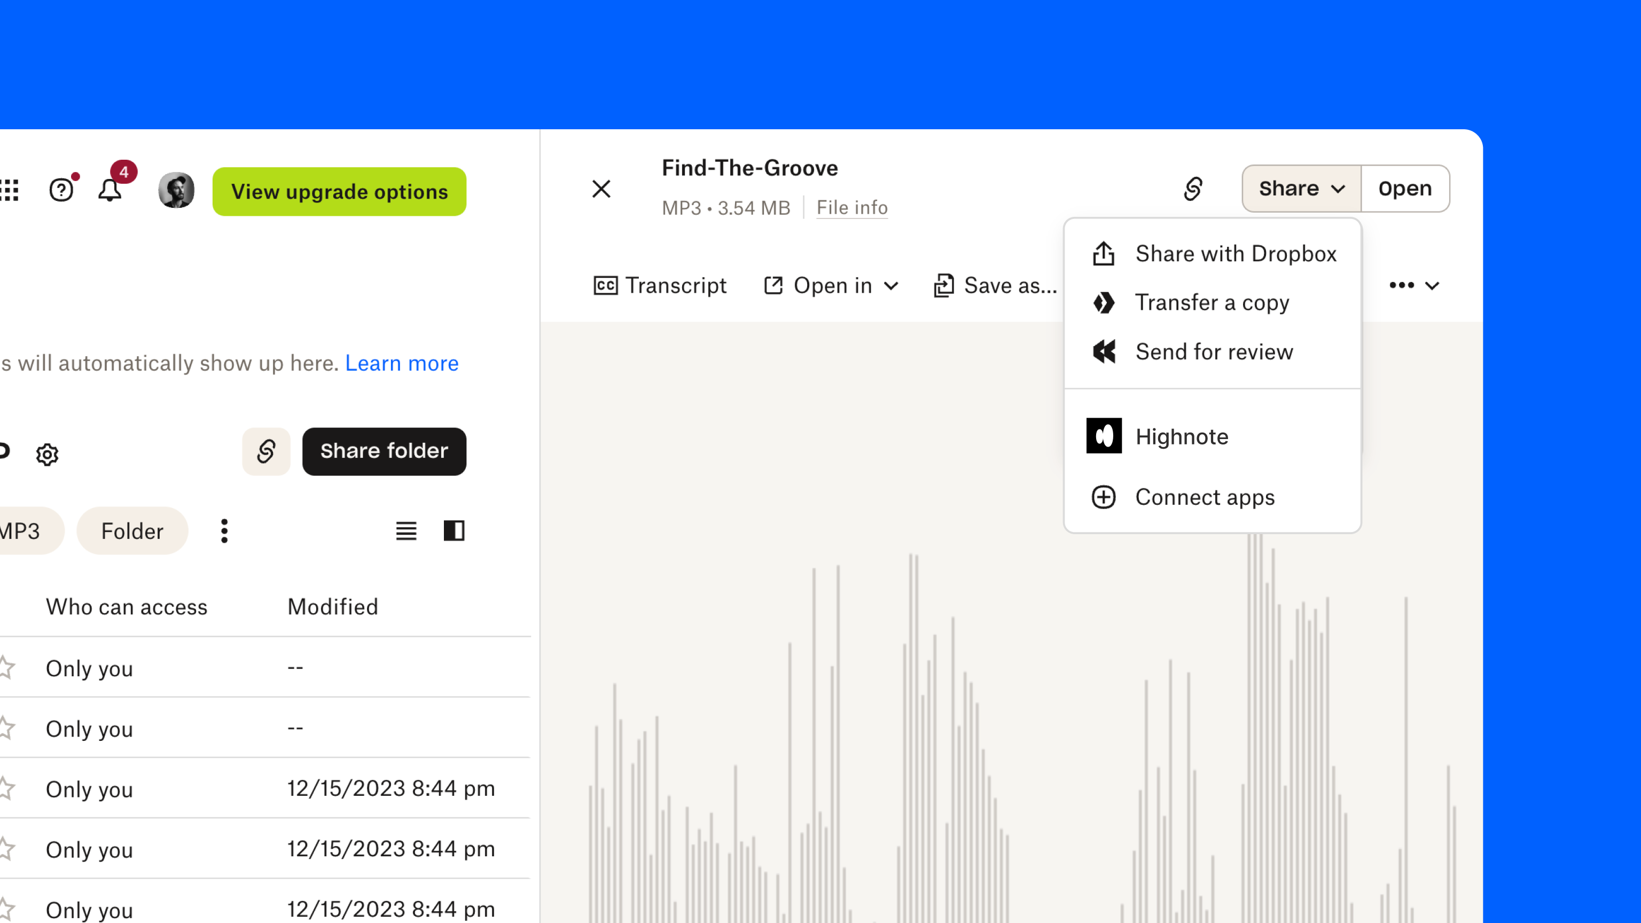Close the Find-The-Groove preview
Viewport: 1641px width, 923px height.
pos(601,189)
